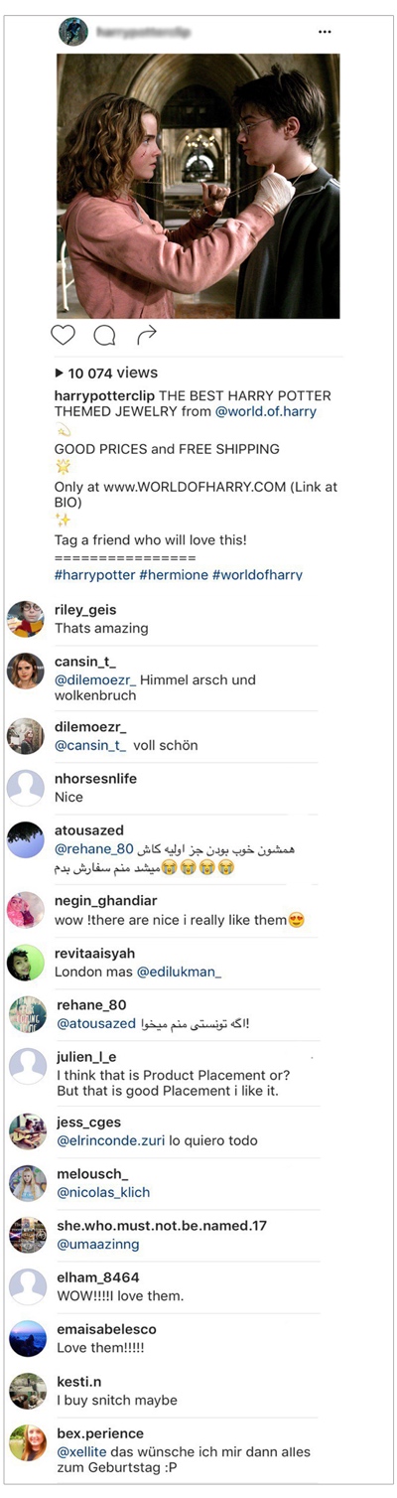Image resolution: width=397 pixels, height=1498 pixels.
Task: Open negin_ghandiar profile avatar
Action: coord(26,911)
